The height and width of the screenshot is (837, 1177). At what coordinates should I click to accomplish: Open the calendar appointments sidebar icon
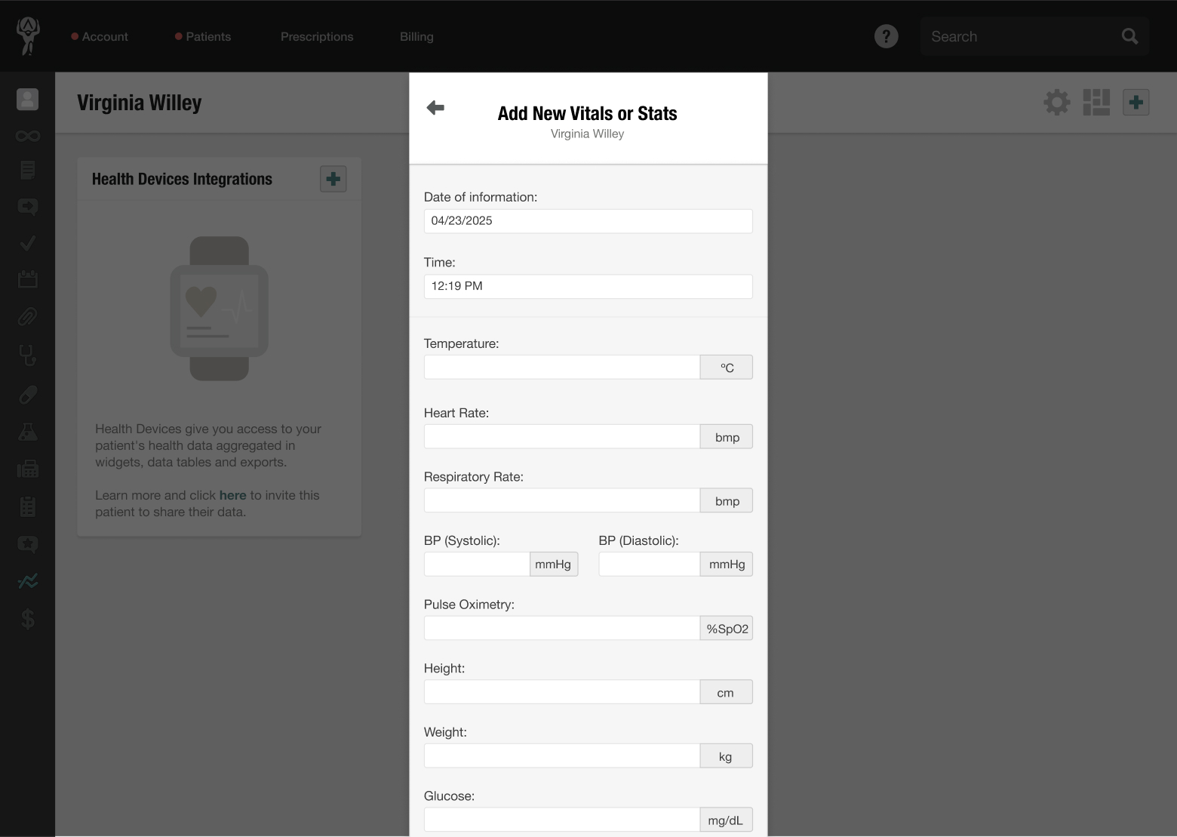coord(28,279)
